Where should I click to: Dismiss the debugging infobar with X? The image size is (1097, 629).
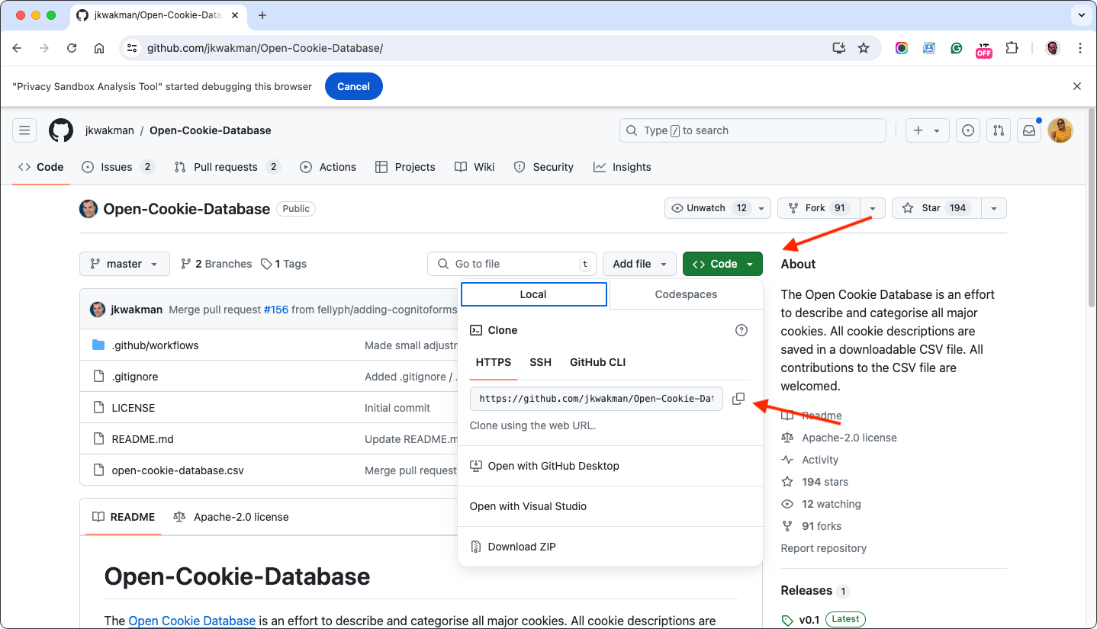tap(1077, 86)
